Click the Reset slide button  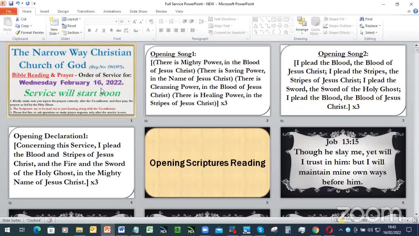[69, 26]
